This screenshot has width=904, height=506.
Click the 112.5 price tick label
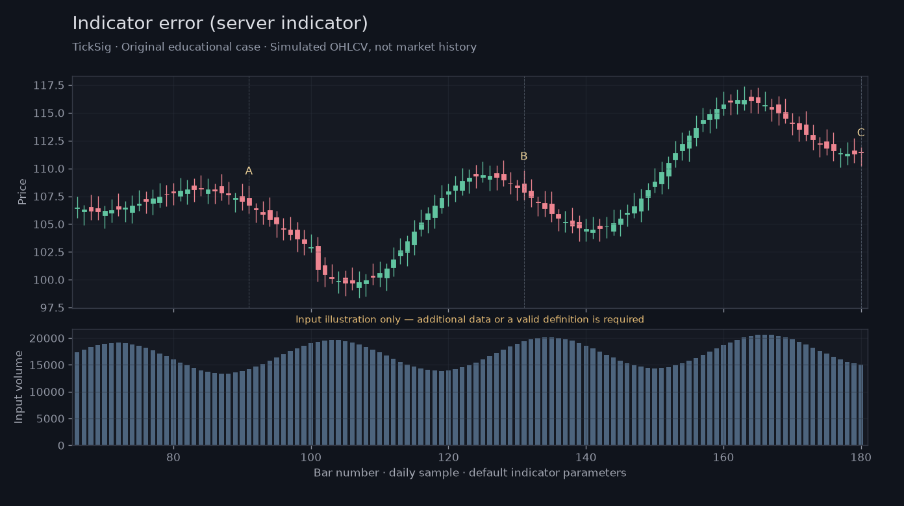50,141
